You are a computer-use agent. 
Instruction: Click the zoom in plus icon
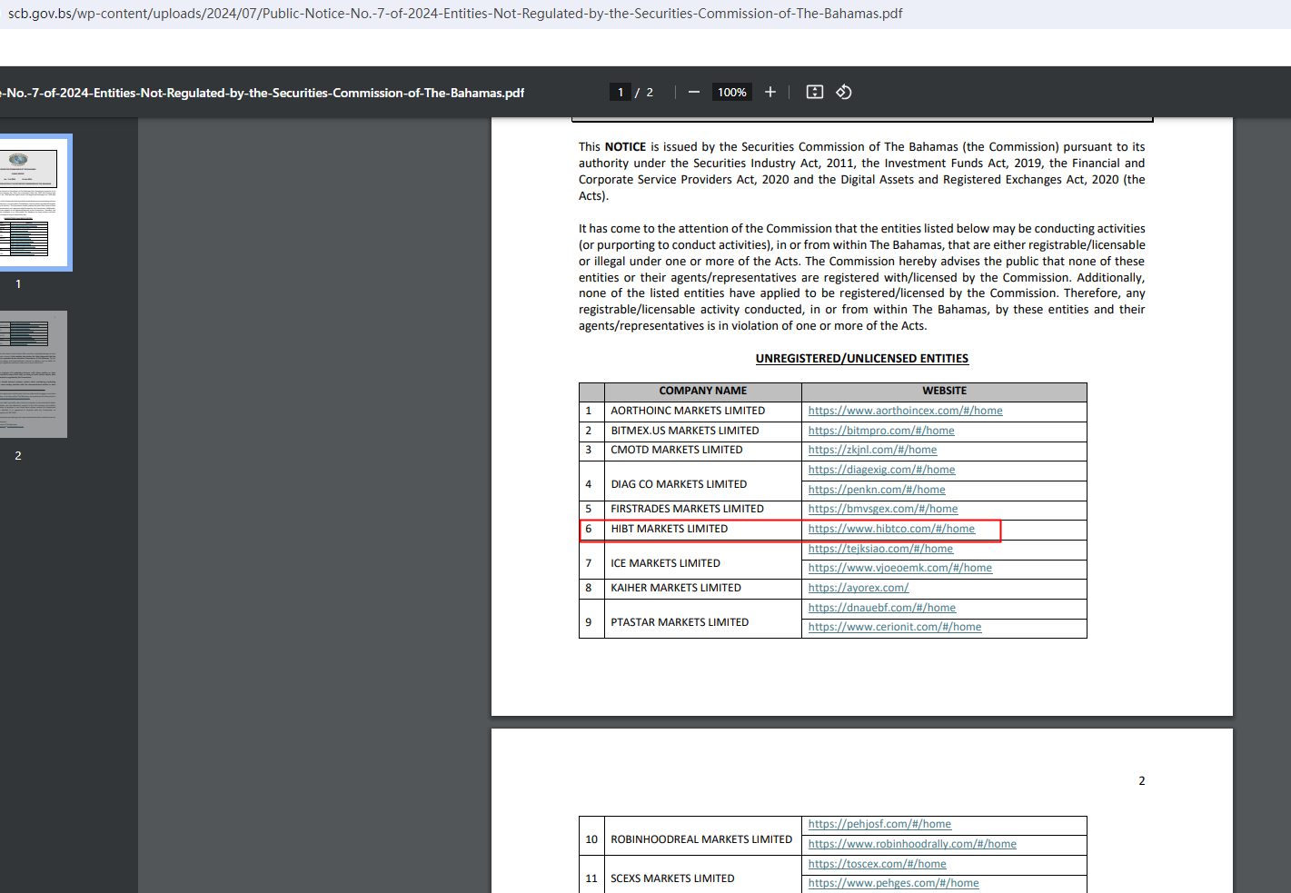coord(770,92)
